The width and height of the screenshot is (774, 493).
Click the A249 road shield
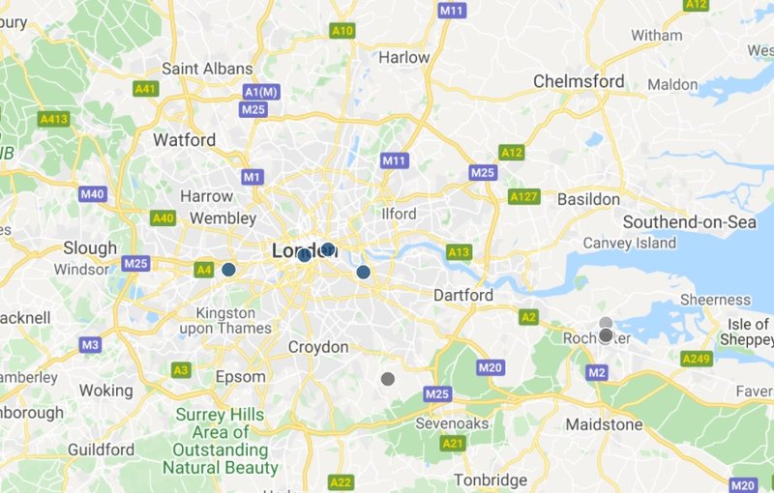click(x=697, y=359)
